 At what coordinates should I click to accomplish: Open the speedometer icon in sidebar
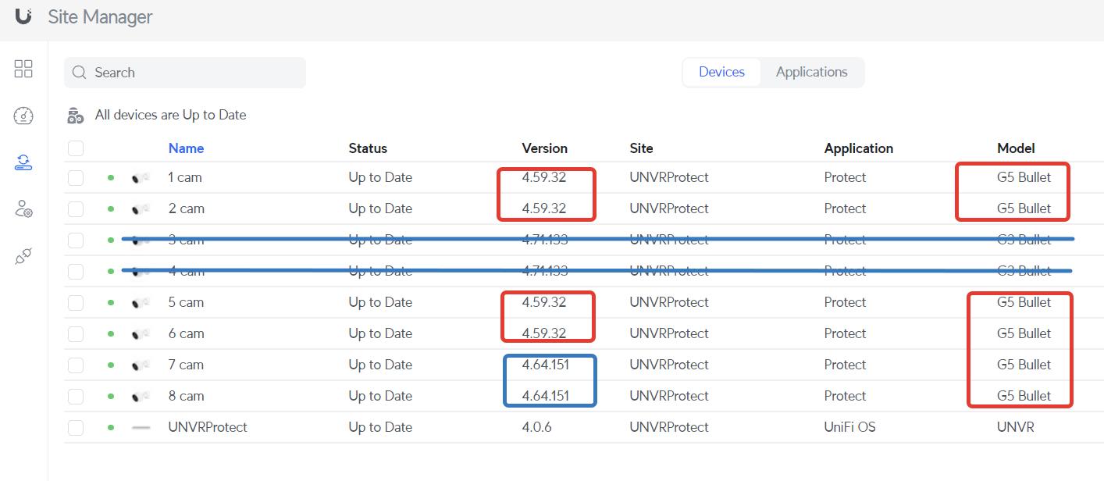click(x=23, y=116)
